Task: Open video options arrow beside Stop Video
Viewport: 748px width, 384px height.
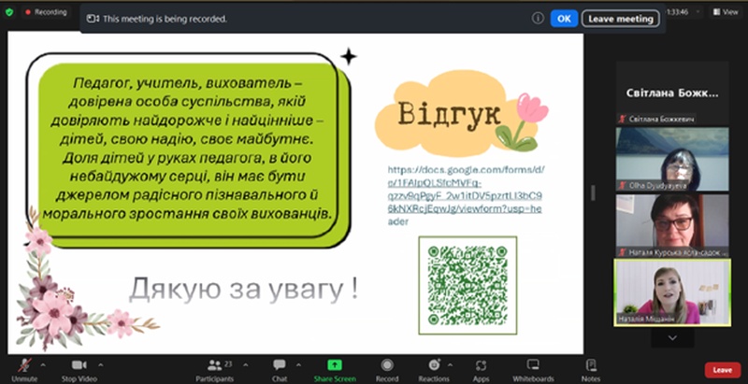Action: (x=101, y=365)
